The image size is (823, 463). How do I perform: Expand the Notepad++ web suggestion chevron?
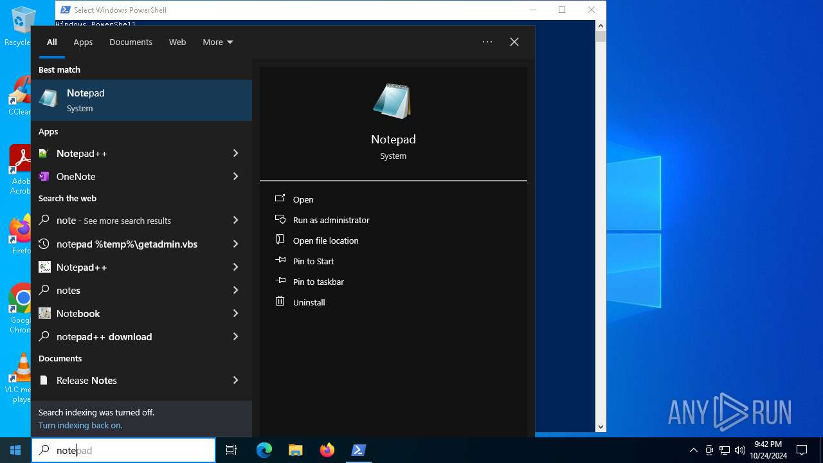pyautogui.click(x=235, y=267)
